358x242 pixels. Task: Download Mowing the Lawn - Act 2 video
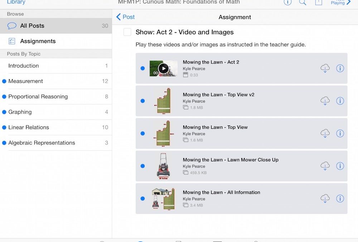325,68
